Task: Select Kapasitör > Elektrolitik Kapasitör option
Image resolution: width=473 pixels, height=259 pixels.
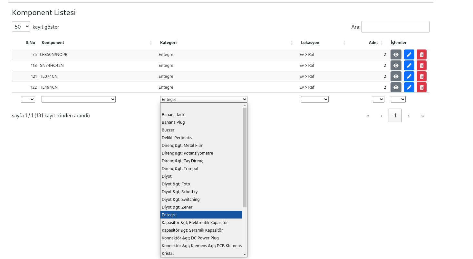Action: point(201,223)
